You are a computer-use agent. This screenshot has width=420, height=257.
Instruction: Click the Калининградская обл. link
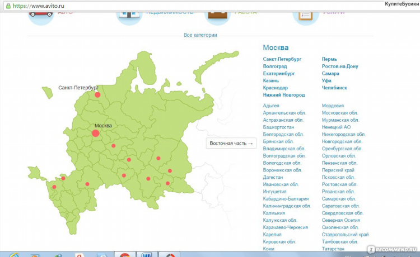(287, 206)
